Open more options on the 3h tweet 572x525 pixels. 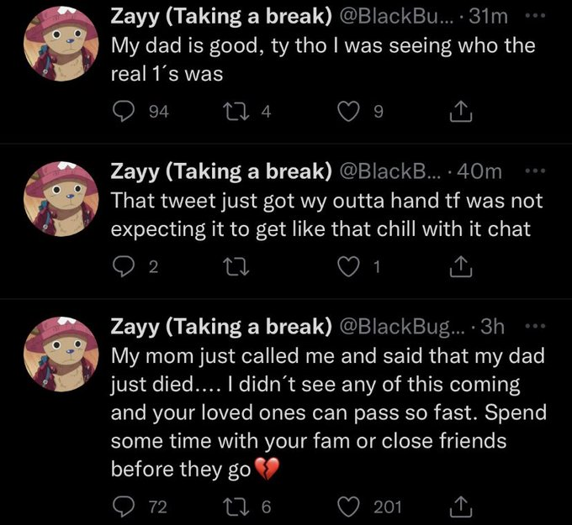[534, 325]
